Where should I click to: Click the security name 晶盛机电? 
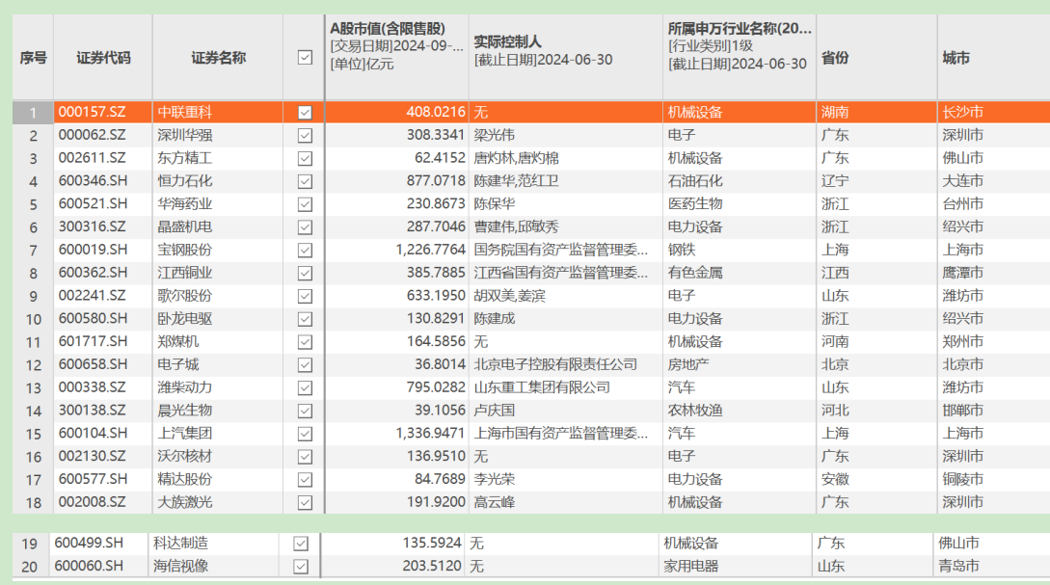click(x=185, y=226)
